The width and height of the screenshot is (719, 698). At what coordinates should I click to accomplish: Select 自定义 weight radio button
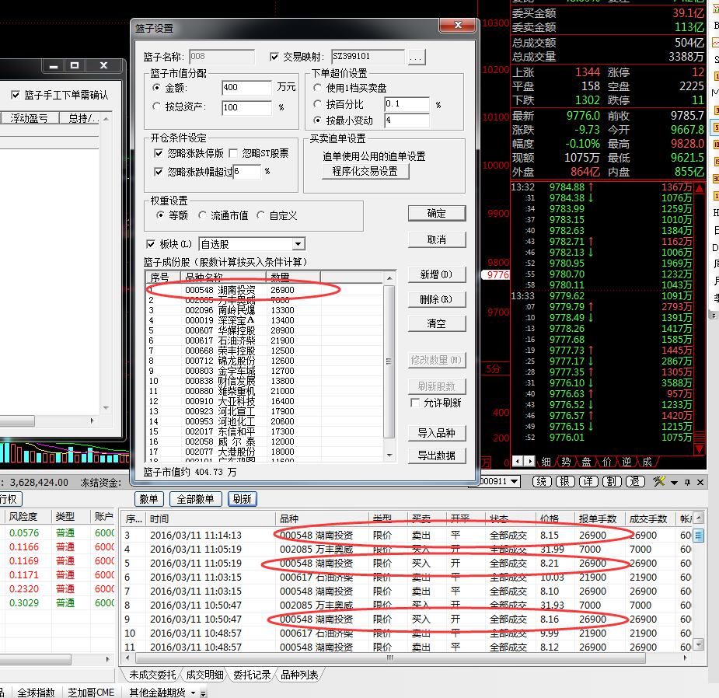pyautogui.click(x=260, y=215)
